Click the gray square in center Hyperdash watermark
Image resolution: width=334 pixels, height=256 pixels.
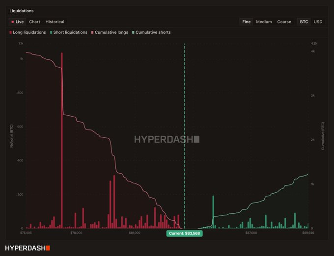tap(196, 139)
